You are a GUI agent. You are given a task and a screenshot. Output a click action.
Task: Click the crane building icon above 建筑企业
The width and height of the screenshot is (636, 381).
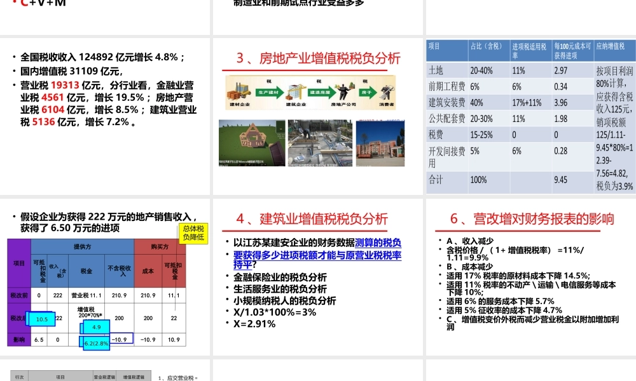coord(296,91)
